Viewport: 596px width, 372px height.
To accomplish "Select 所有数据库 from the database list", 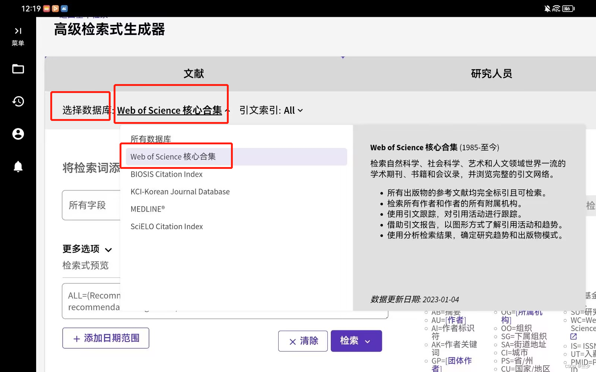I will (x=151, y=139).
